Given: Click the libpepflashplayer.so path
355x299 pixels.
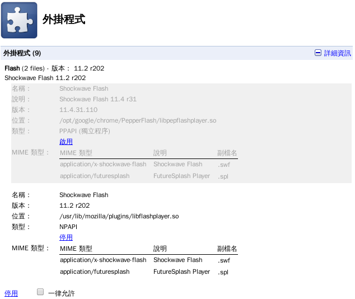Looking at the screenshot, I should click(x=138, y=120).
